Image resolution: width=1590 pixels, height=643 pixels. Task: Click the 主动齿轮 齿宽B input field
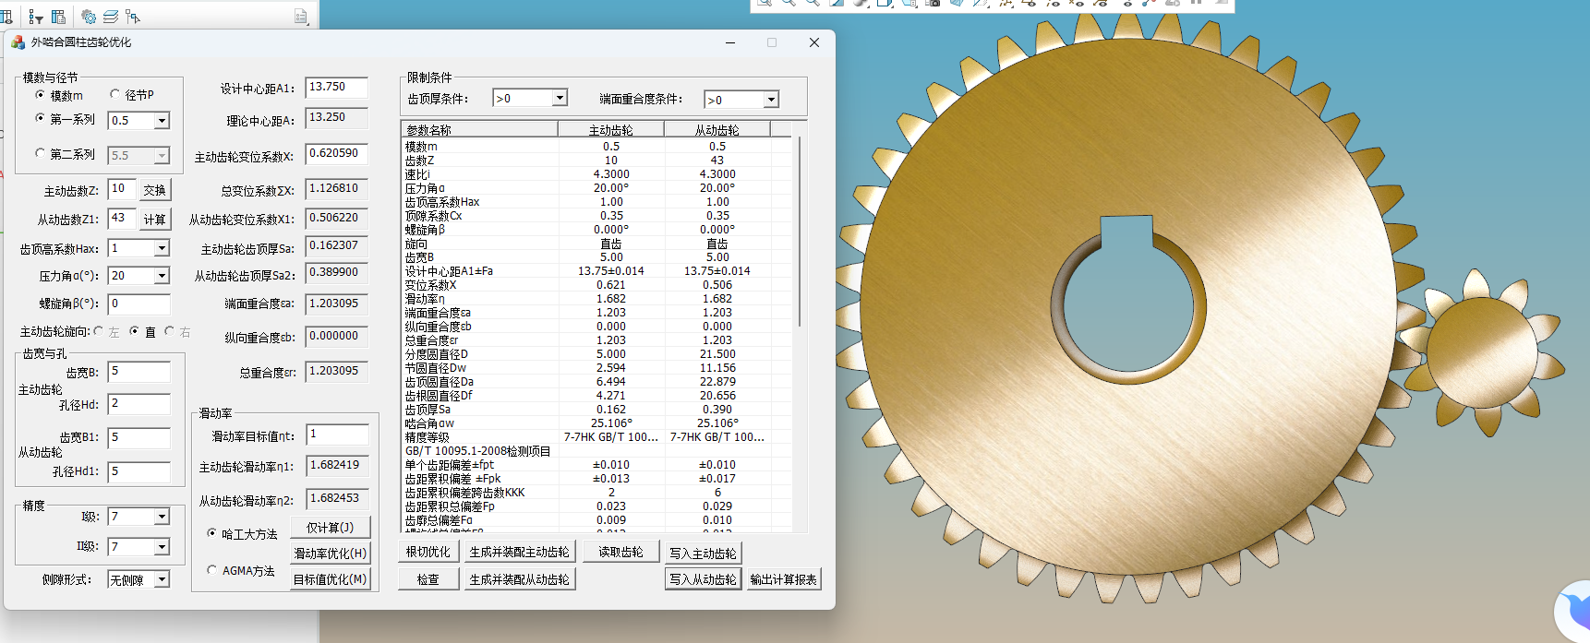139,372
